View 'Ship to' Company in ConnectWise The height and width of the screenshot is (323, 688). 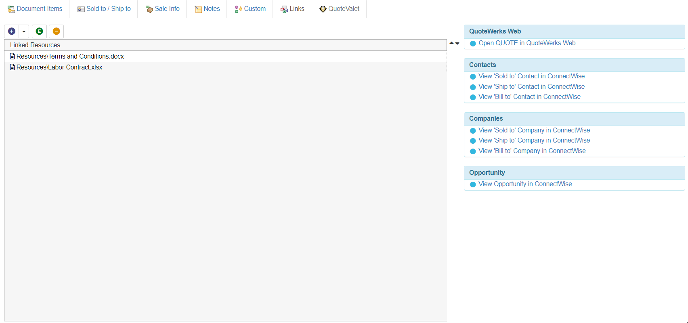click(x=534, y=141)
